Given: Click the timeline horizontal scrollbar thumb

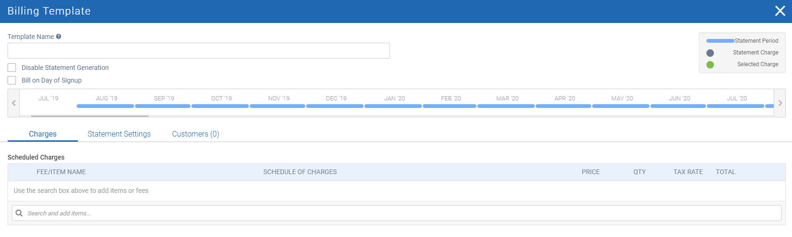Looking at the screenshot, I should [x=89, y=116].
